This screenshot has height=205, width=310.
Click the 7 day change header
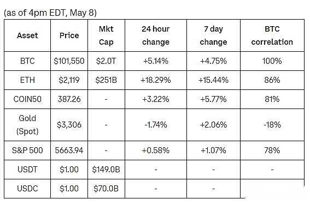(213, 35)
